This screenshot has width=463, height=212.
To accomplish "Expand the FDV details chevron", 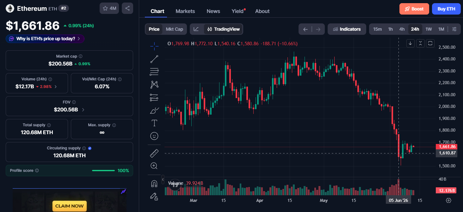I will [x=83, y=110].
